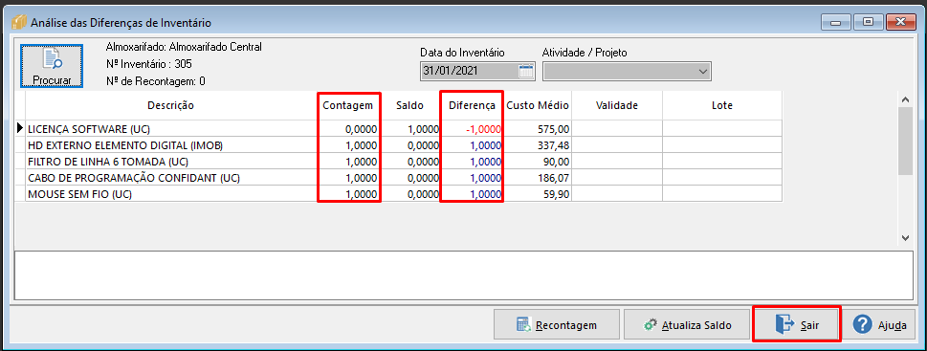Click the Validade column header
The height and width of the screenshot is (351, 927).
click(x=617, y=106)
